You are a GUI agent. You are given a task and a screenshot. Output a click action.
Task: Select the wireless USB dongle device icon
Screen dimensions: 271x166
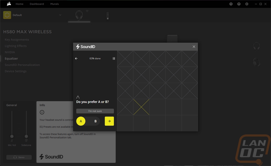108,15
